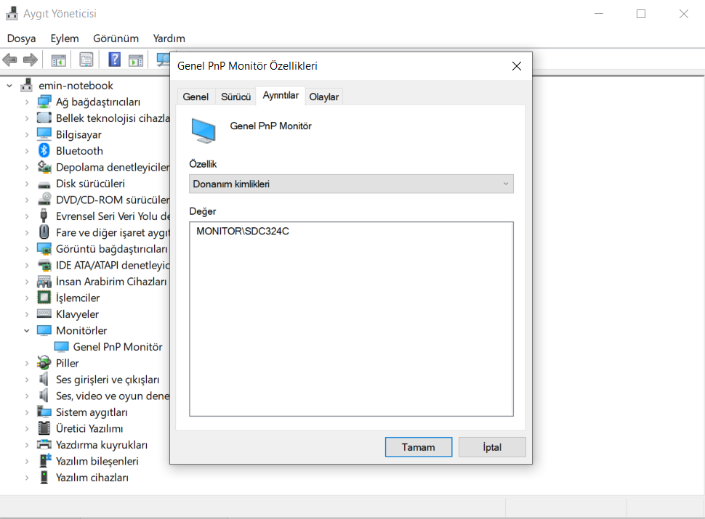Close the Genel PnP Monitör Özellikleri dialog
Image resolution: width=705 pixels, height=519 pixels.
[517, 66]
